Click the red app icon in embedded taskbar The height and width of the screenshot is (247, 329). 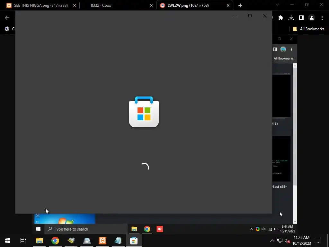[x=160, y=229]
